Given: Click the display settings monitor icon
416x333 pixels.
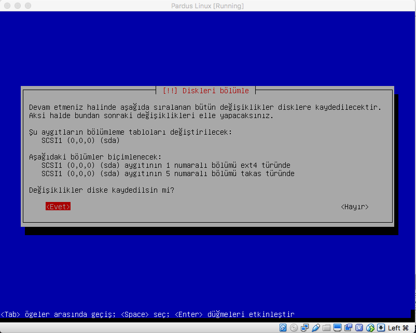Looking at the screenshot, I should 338,328.
